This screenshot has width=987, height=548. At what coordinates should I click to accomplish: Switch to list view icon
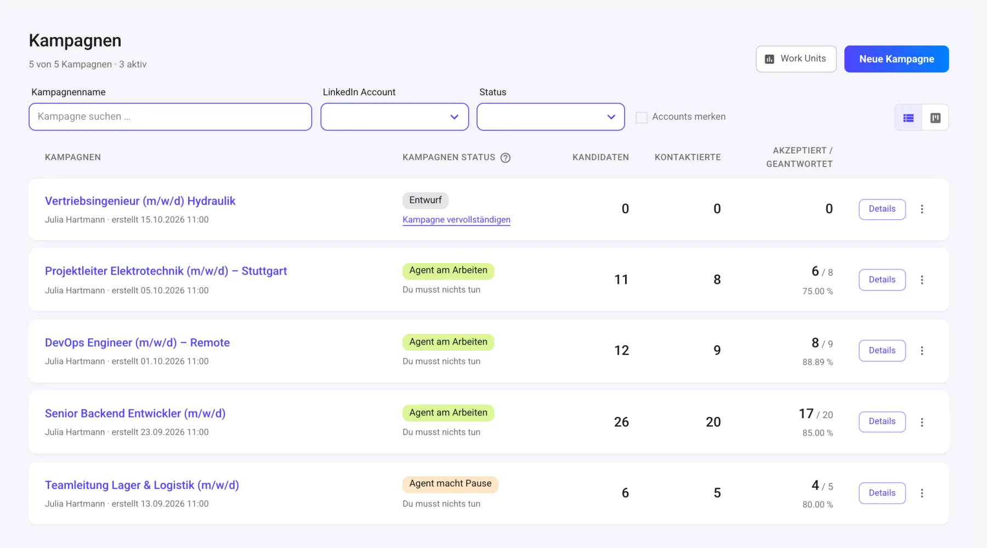[908, 118]
